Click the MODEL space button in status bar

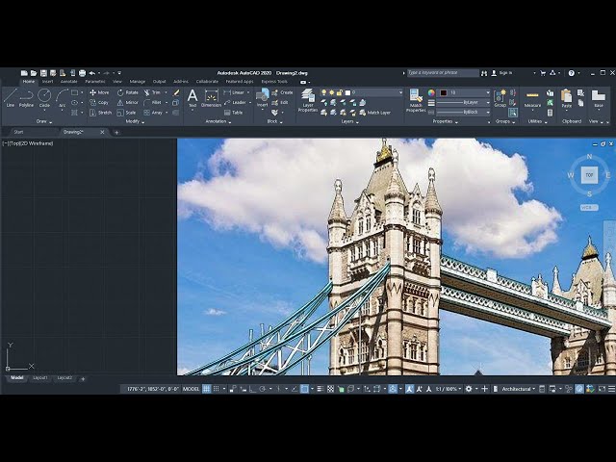pyautogui.click(x=192, y=389)
